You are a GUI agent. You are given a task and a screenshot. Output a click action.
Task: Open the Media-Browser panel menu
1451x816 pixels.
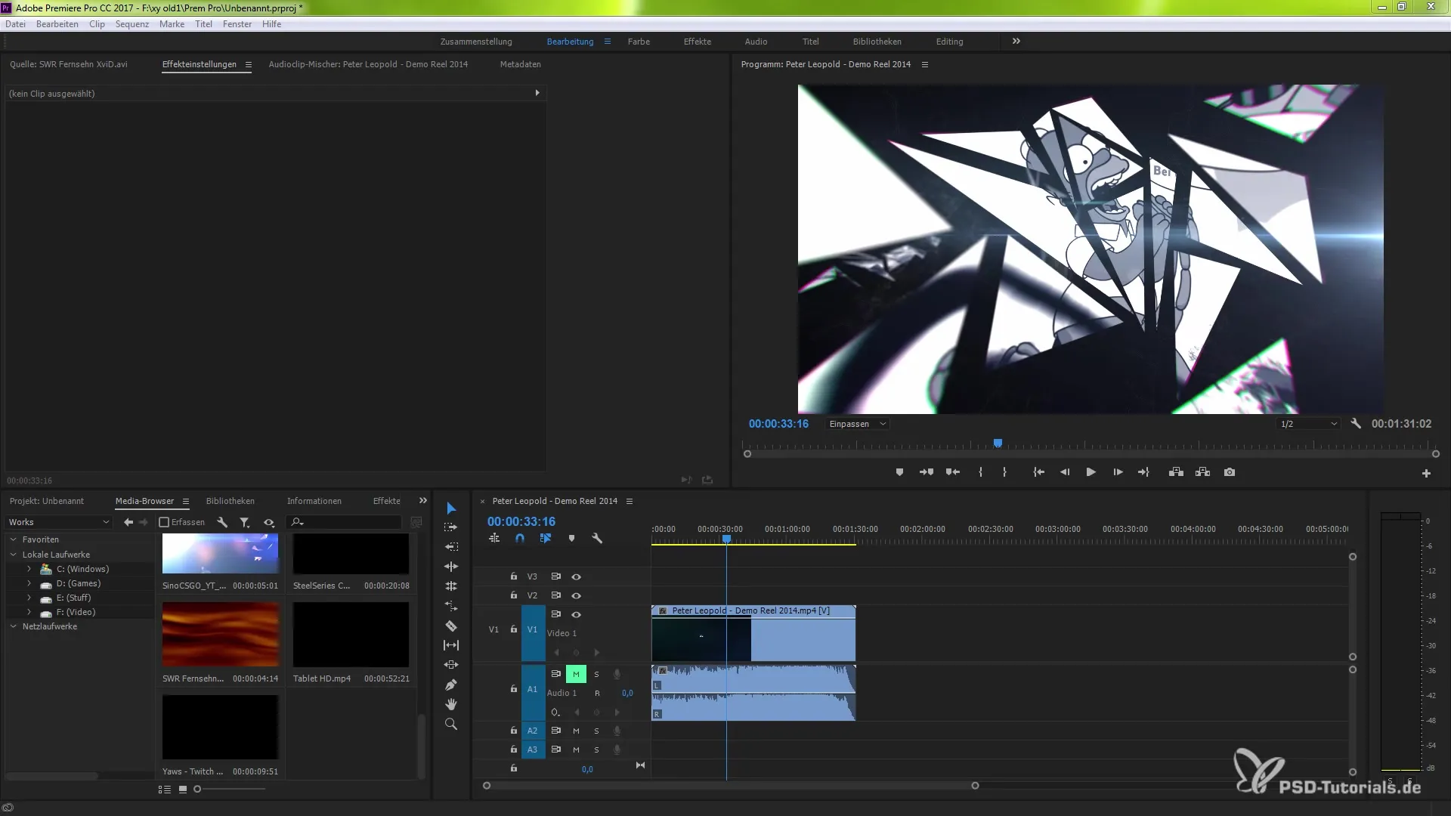point(185,501)
